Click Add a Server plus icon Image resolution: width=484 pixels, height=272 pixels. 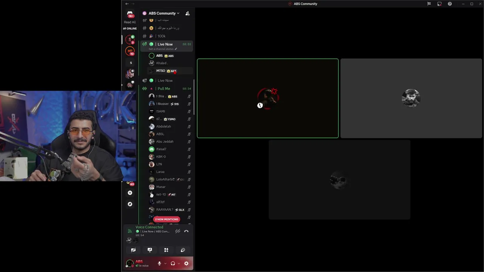coord(130,193)
